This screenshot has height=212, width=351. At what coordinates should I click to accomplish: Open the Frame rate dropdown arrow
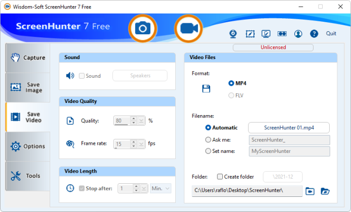[x=141, y=144]
